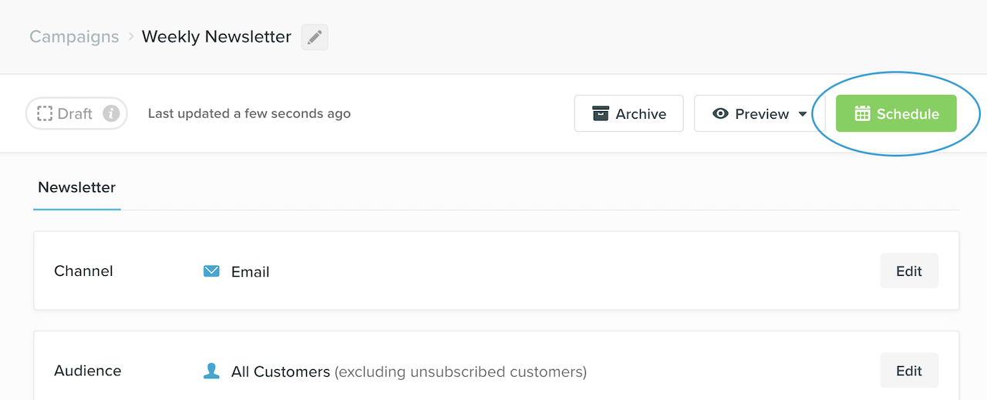Go back to Campaigns breadcrumb

coord(74,37)
